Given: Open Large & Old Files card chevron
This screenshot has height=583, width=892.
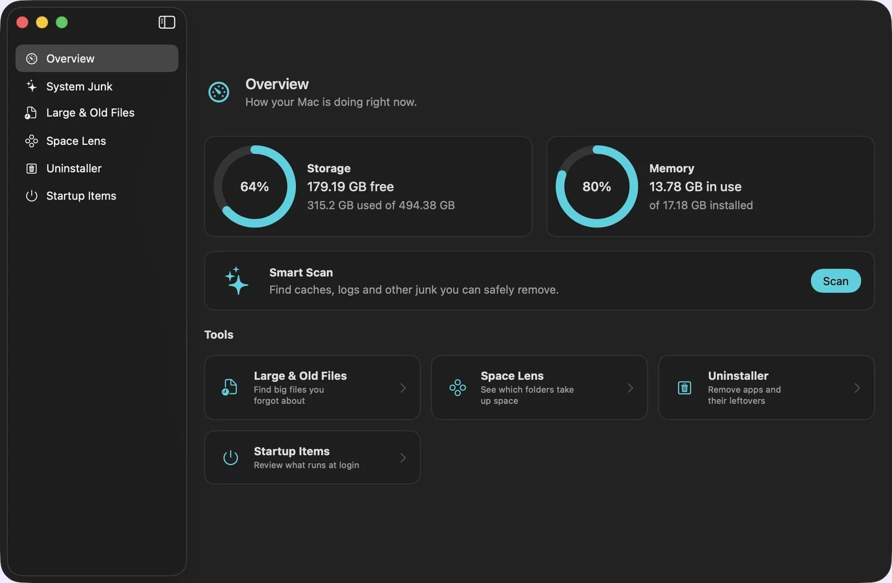Looking at the screenshot, I should [403, 387].
